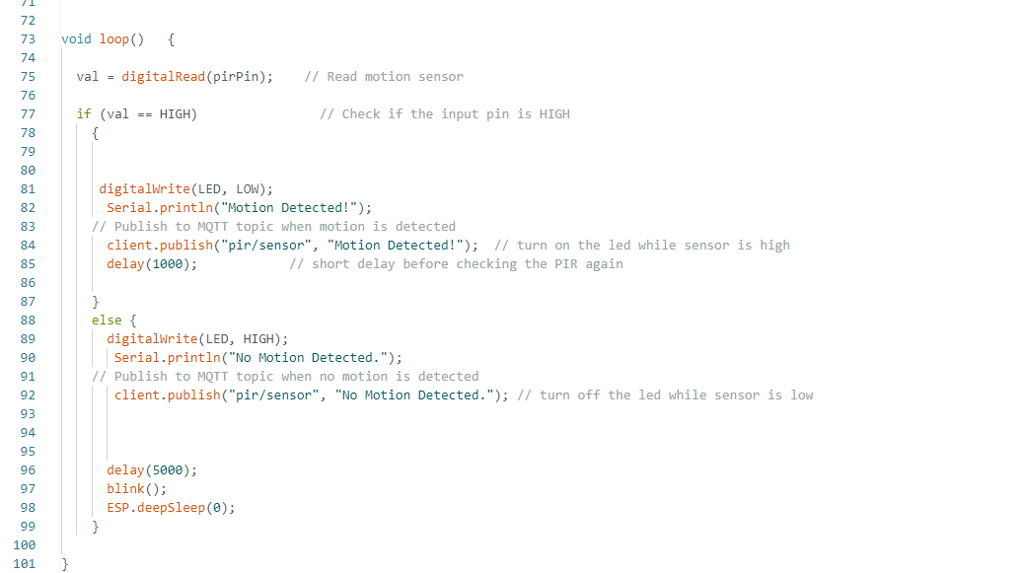Click line number 73 in the gutter
The width and height of the screenshot is (1025, 573).
[x=27, y=39]
